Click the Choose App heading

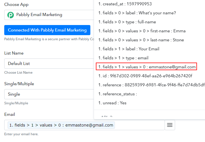click(16, 4)
